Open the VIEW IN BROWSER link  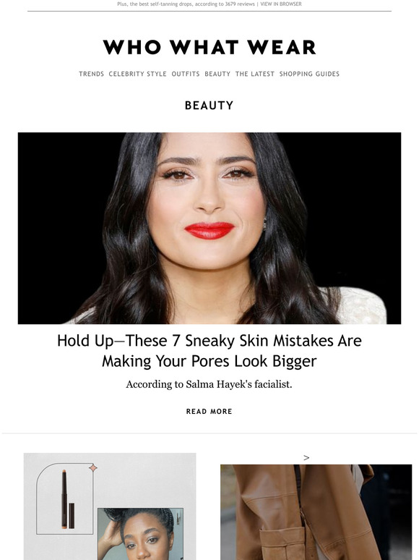pyautogui.click(x=280, y=4)
